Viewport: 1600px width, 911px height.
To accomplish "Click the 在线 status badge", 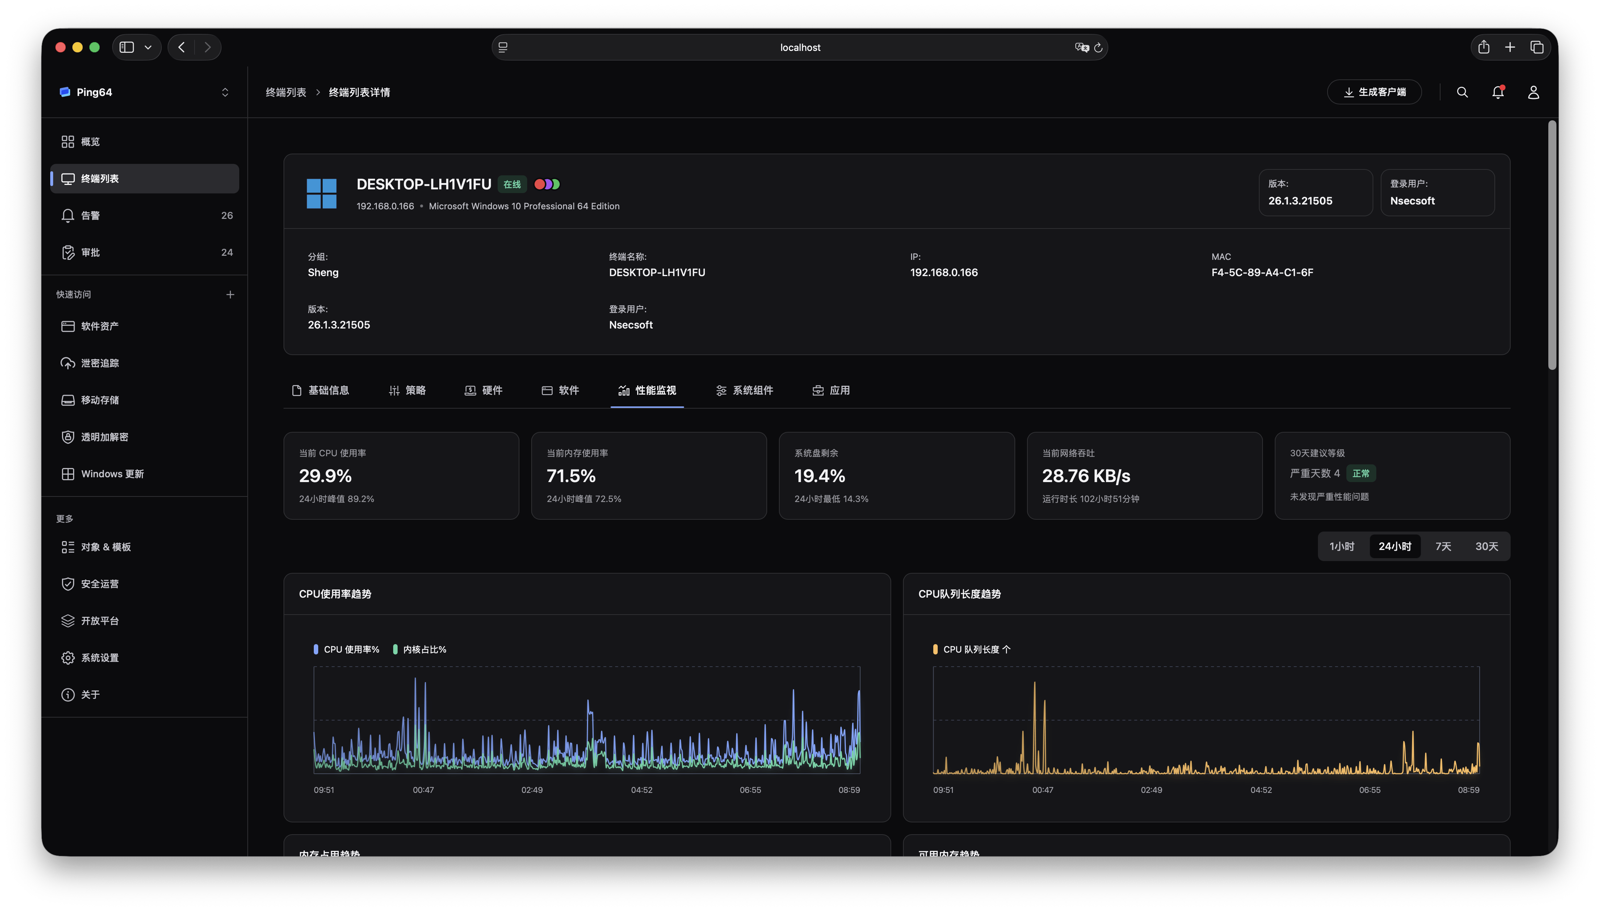I will [512, 184].
